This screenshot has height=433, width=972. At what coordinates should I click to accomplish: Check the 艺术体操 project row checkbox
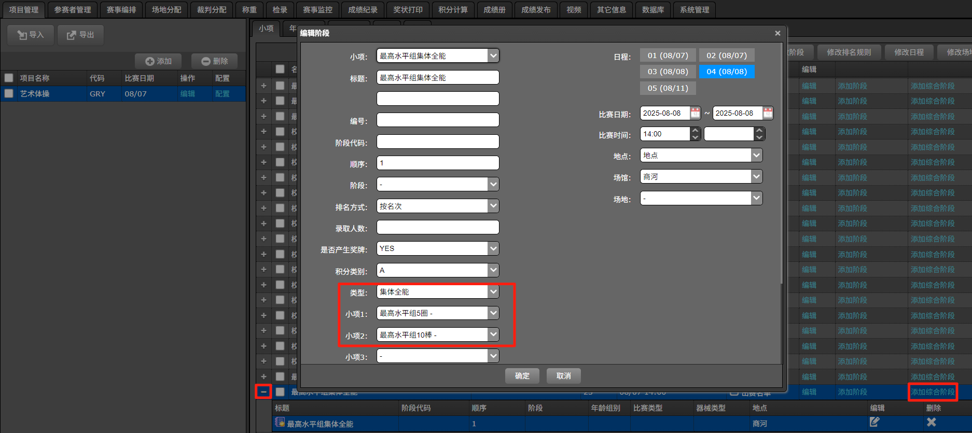[x=9, y=94]
